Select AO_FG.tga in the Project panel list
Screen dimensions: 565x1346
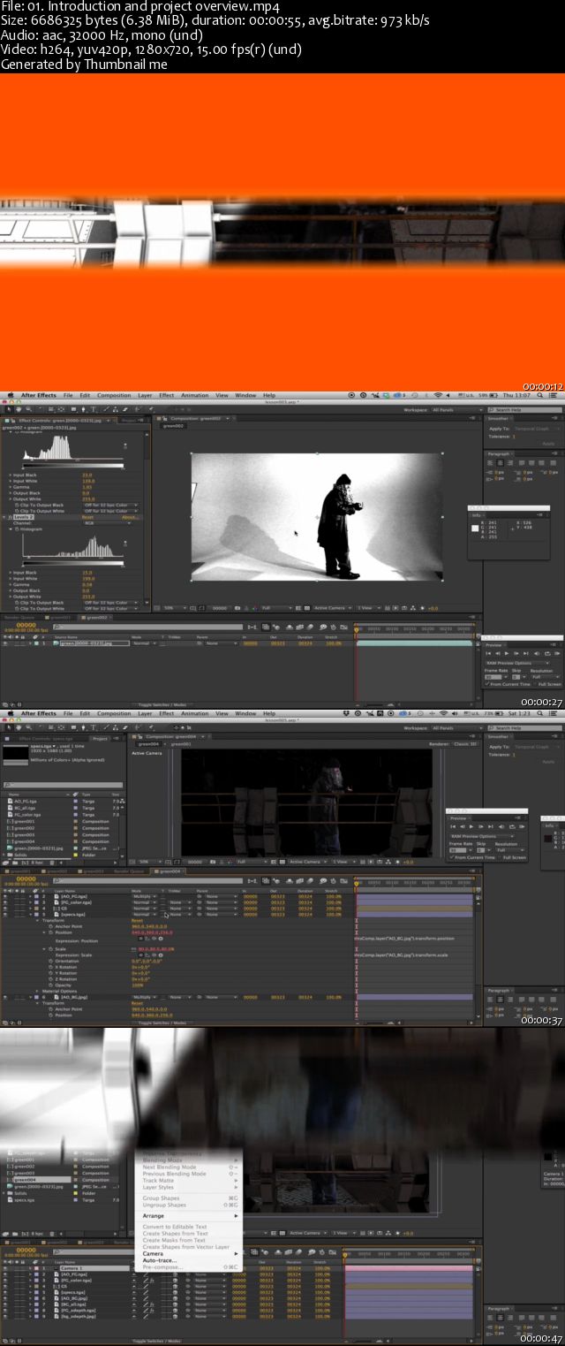coord(24,800)
